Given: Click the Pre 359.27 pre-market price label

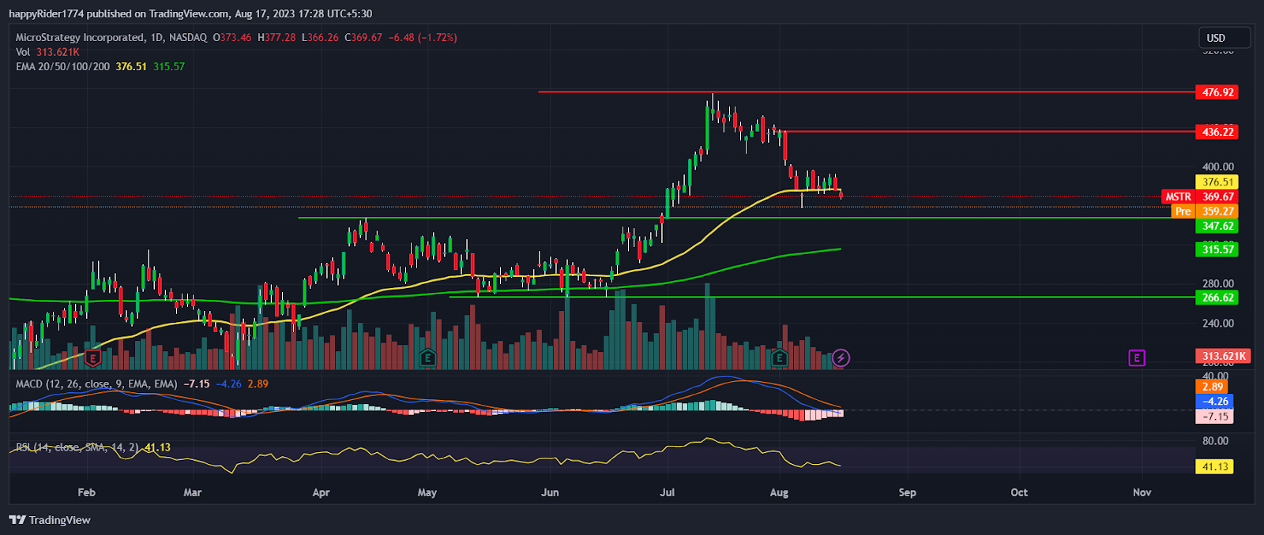Looking at the screenshot, I should (1205, 211).
